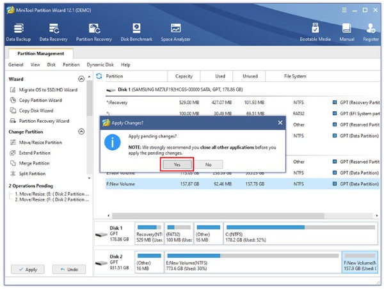
Task: Collapse the Wizard section
Action: tap(81, 79)
